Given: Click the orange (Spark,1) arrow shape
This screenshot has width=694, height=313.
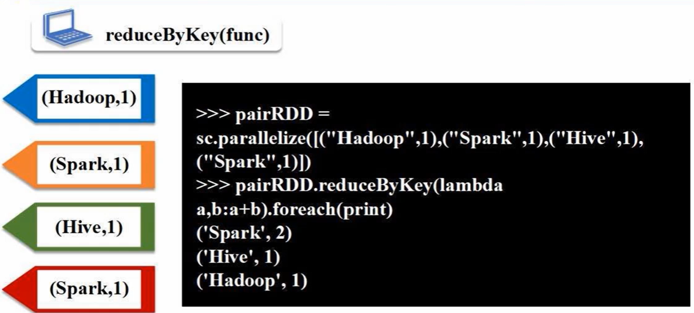Looking at the screenshot, I should (x=79, y=165).
